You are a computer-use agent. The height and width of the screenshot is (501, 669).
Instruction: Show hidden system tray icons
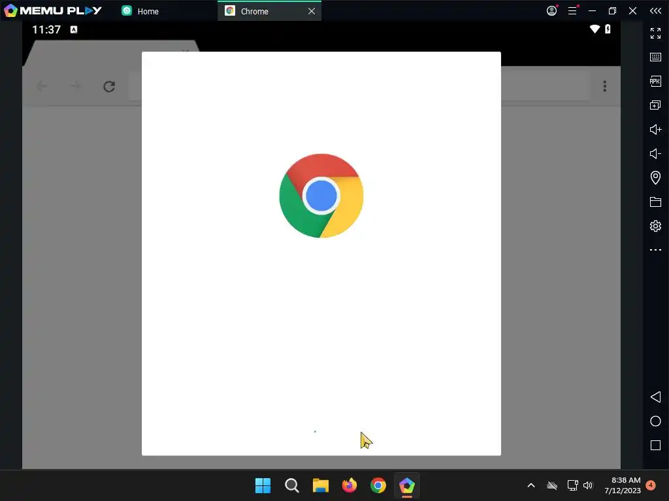click(531, 485)
